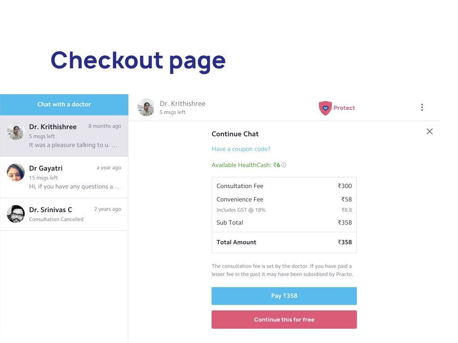Click the Dr. Krithishree name in header
This screenshot has height=343, width=458.
click(x=182, y=104)
